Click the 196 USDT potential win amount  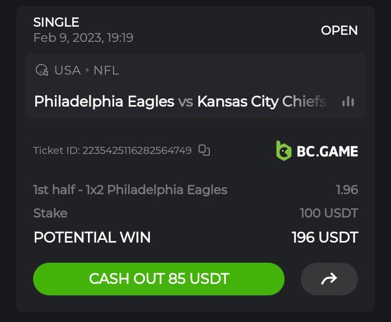pos(325,237)
